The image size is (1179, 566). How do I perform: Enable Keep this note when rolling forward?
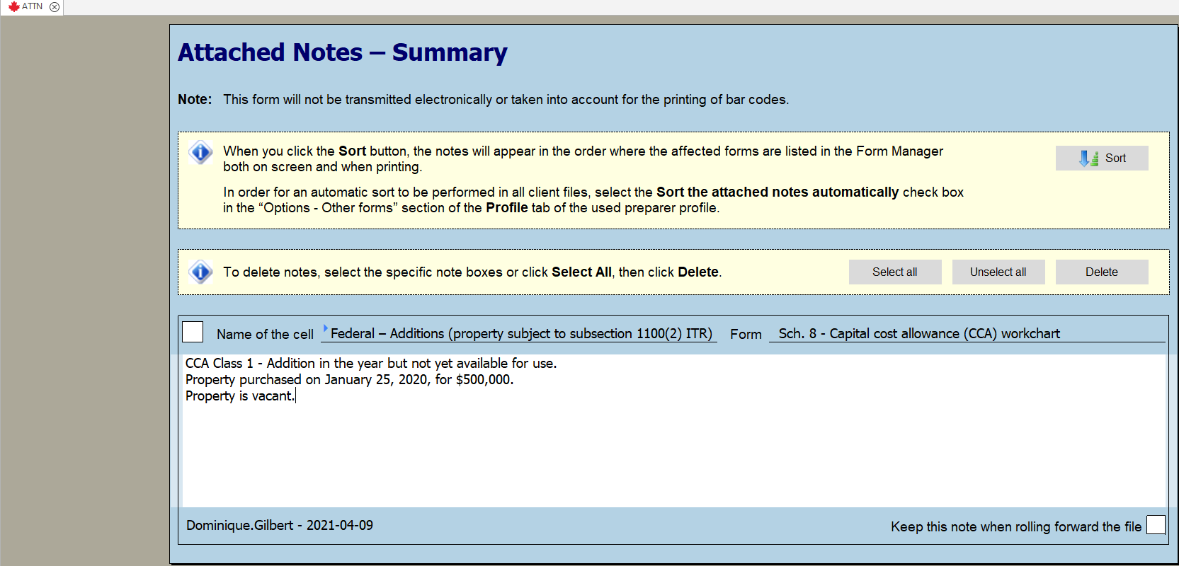click(1156, 525)
